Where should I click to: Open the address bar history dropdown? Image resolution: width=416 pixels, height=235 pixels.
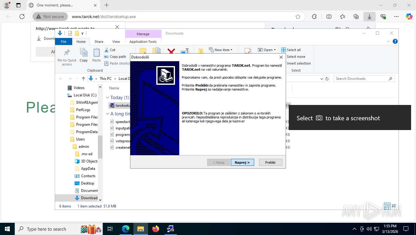click(321, 79)
